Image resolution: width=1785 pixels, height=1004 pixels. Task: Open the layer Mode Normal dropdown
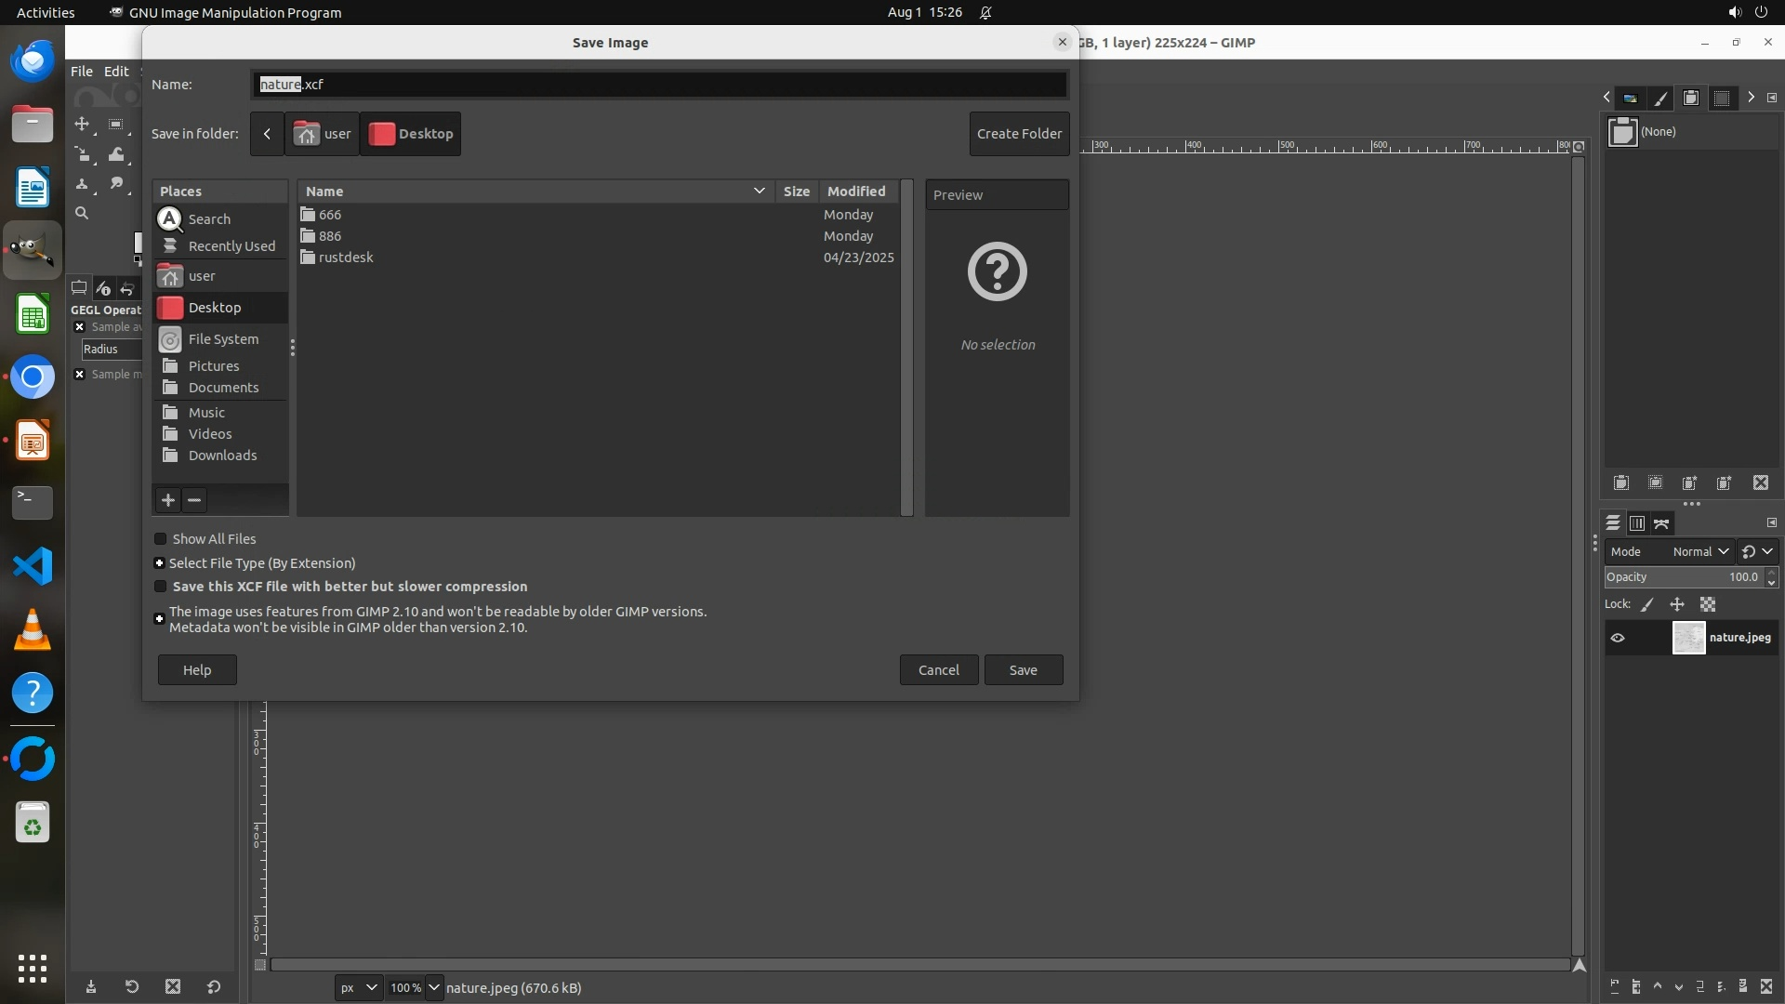point(1699,551)
